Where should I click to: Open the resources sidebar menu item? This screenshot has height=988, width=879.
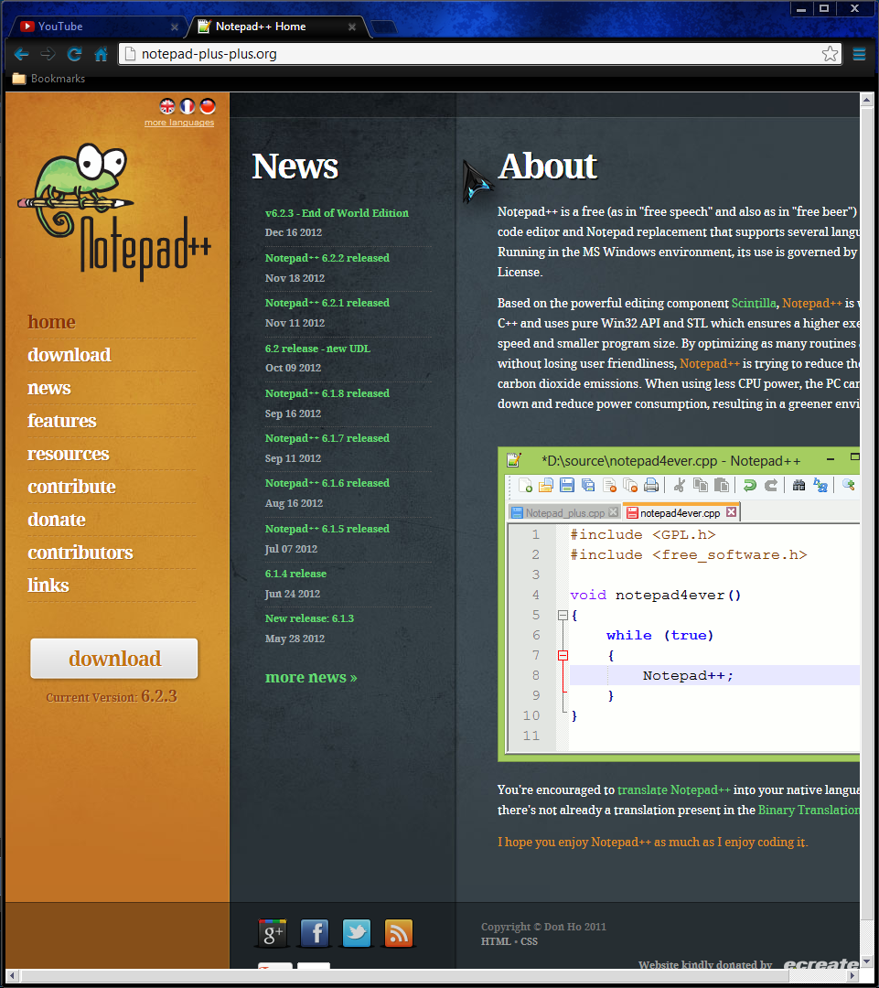(68, 454)
